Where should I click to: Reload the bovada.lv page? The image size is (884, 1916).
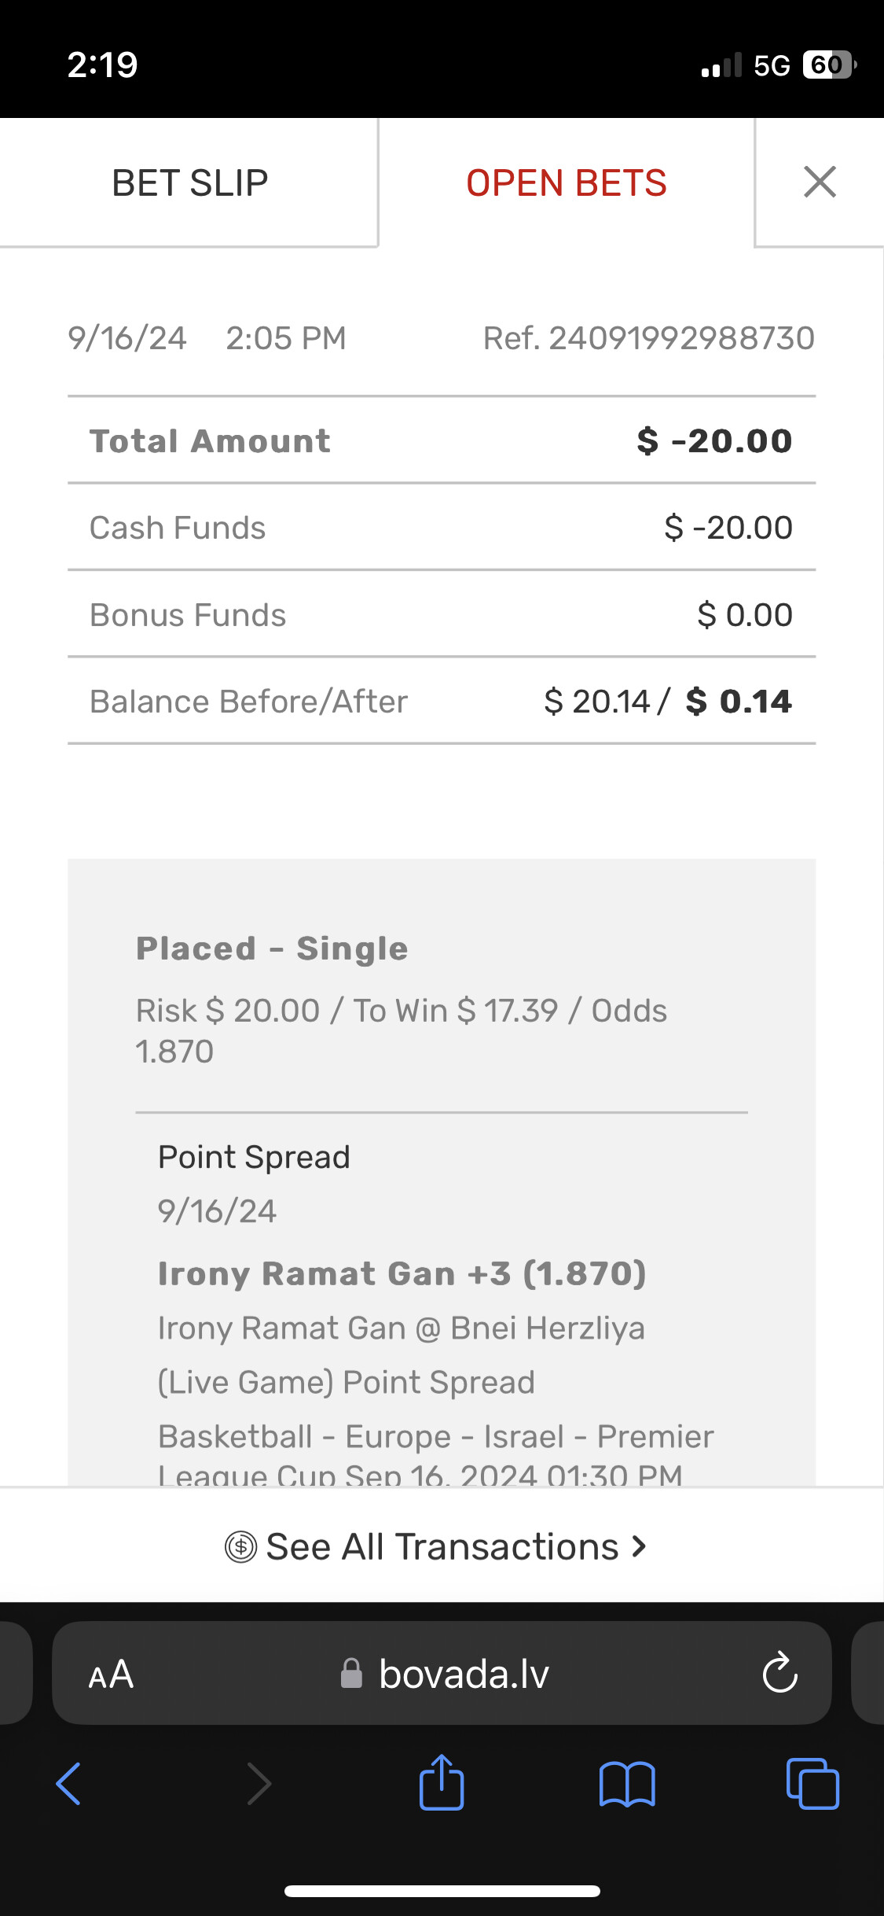tap(779, 1673)
